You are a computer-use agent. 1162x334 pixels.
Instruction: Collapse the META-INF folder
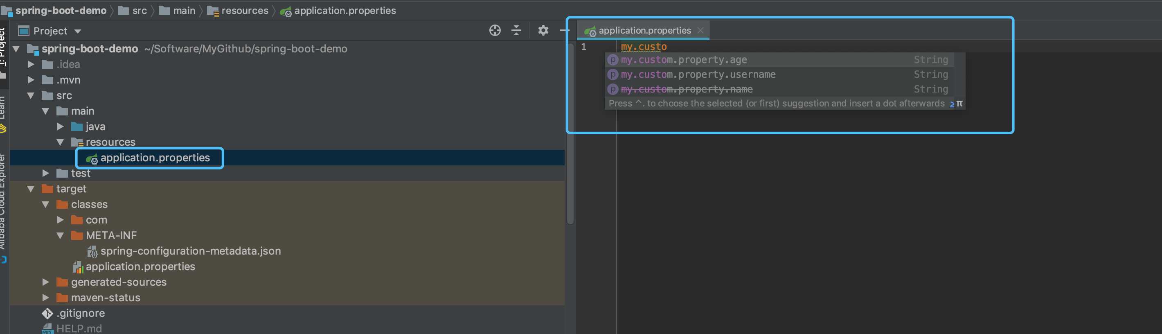(x=61, y=236)
